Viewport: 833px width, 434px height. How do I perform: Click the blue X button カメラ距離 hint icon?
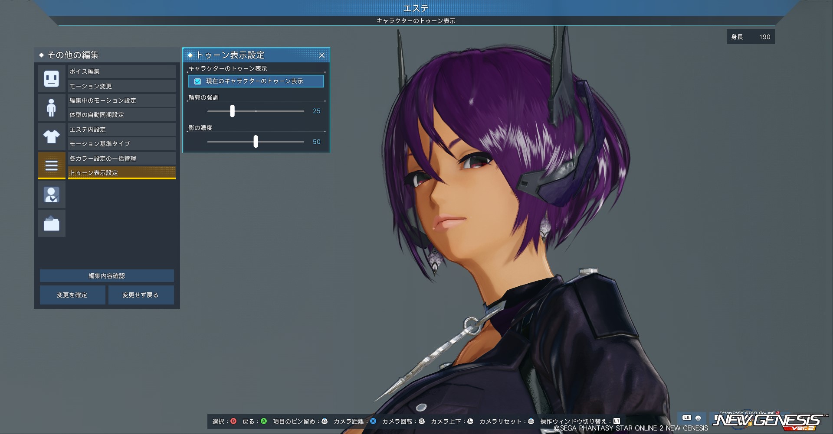(373, 421)
